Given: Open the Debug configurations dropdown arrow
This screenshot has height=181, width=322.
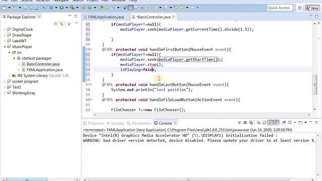Looking at the screenshot, I should (x=56, y=8).
